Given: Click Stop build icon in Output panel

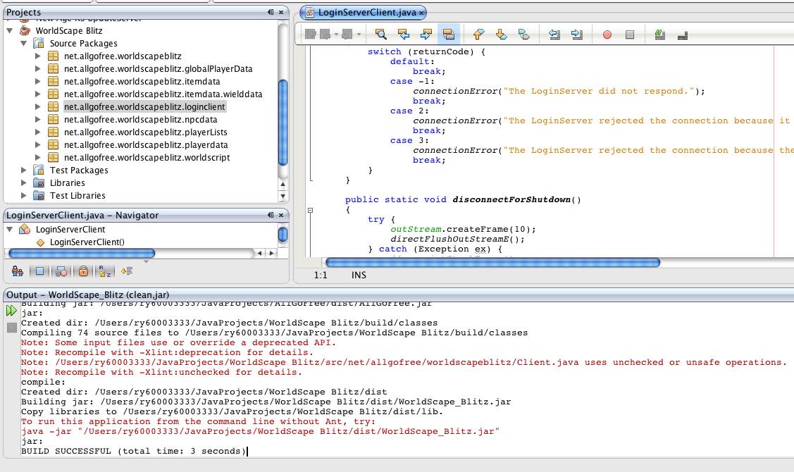Looking at the screenshot, I should click(x=12, y=328).
